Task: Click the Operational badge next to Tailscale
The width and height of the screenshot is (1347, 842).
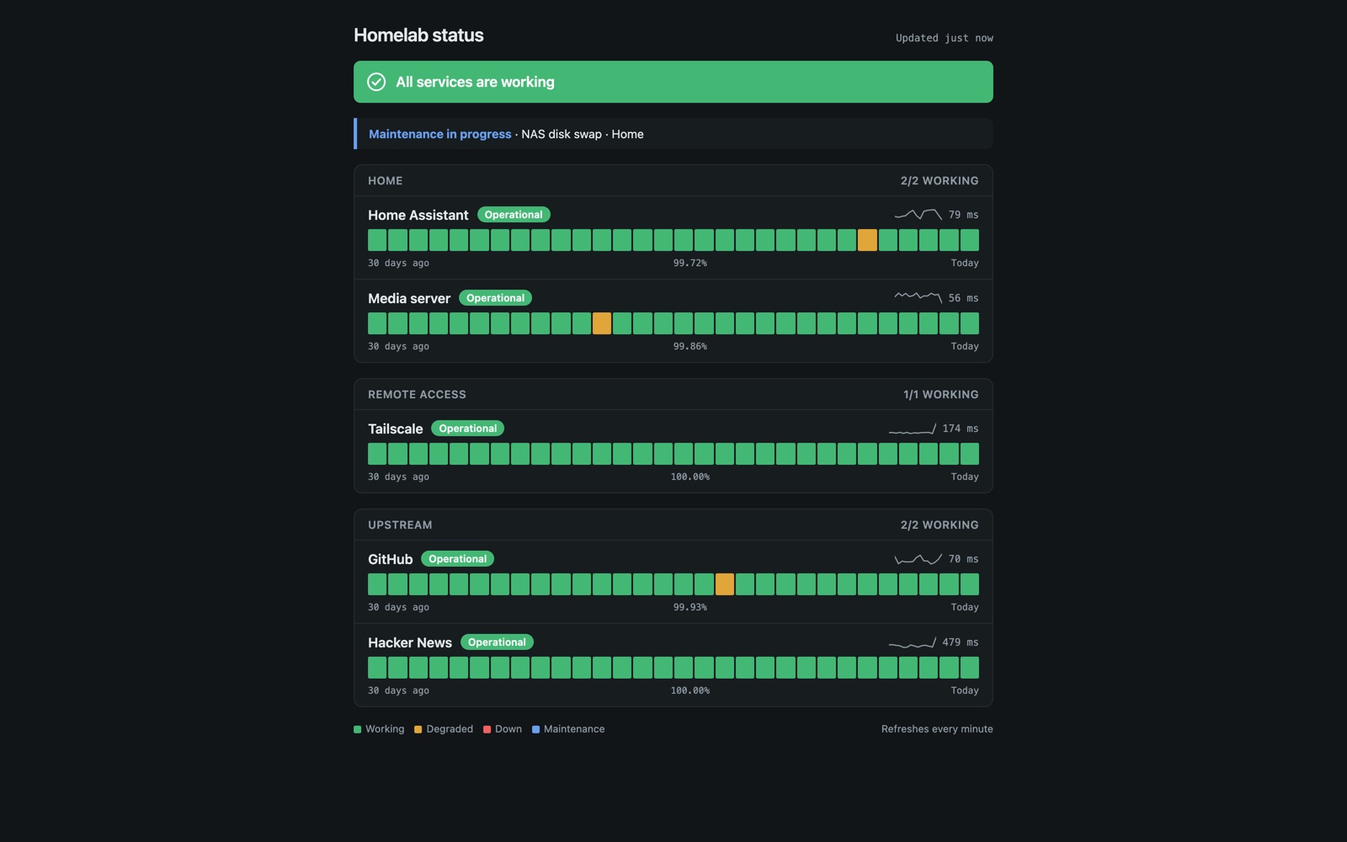Action: click(x=468, y=429)
